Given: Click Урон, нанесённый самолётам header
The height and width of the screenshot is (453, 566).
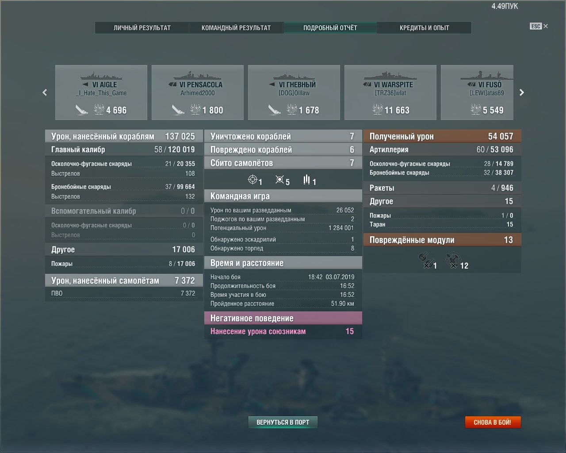Looking at the screenshot, I should click(124, 280).
